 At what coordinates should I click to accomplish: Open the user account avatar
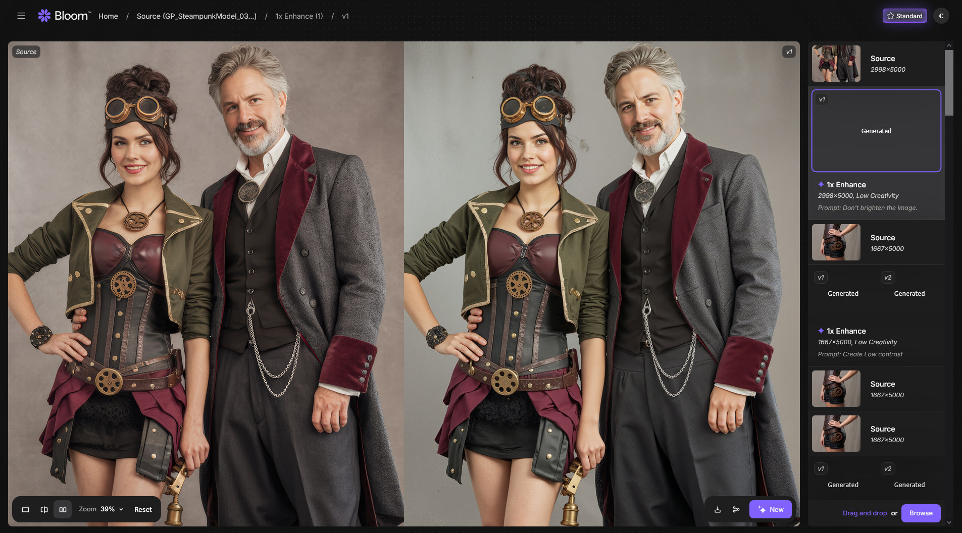[941, 16]
